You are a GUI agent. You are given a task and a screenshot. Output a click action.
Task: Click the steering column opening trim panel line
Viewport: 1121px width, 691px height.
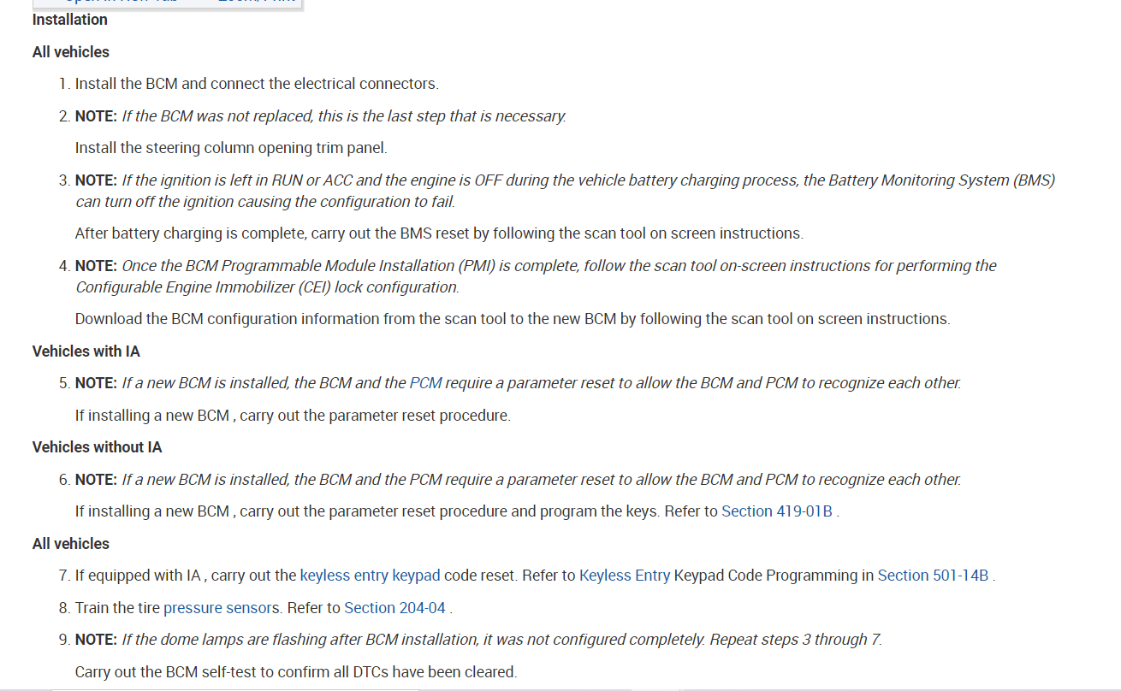pos(231,148)
